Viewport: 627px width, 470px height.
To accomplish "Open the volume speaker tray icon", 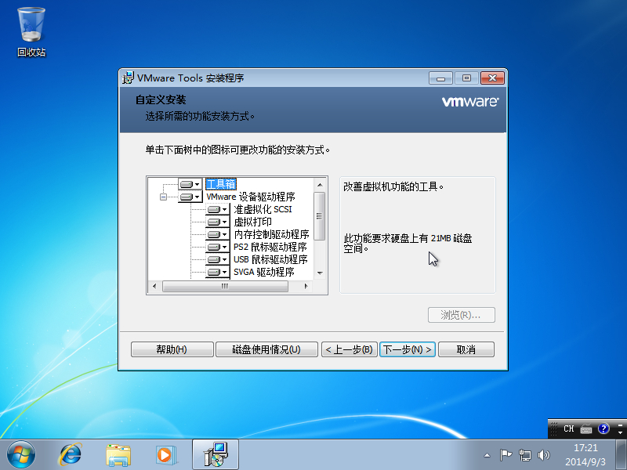I will (543, 455).
